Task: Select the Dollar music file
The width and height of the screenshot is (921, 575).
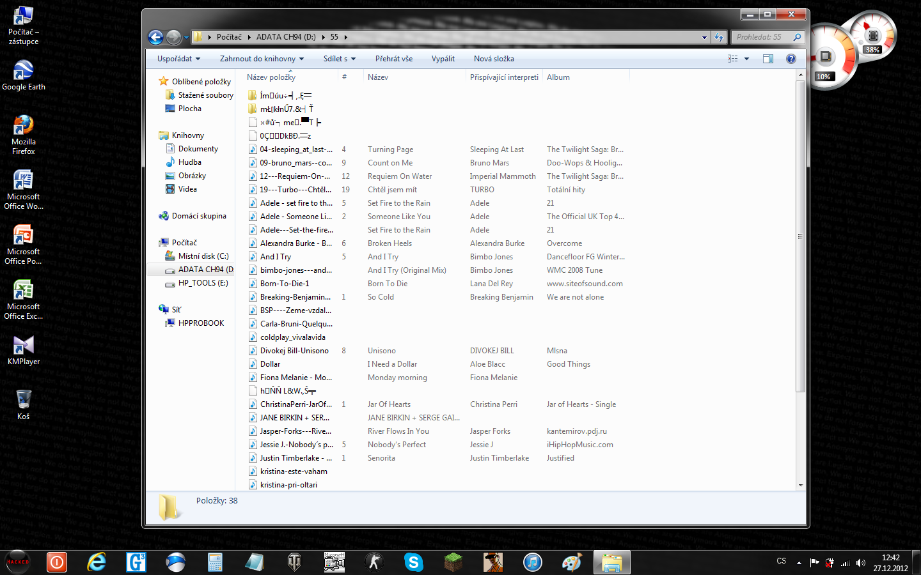Action: pyautogui.click(x=270, y=364)
